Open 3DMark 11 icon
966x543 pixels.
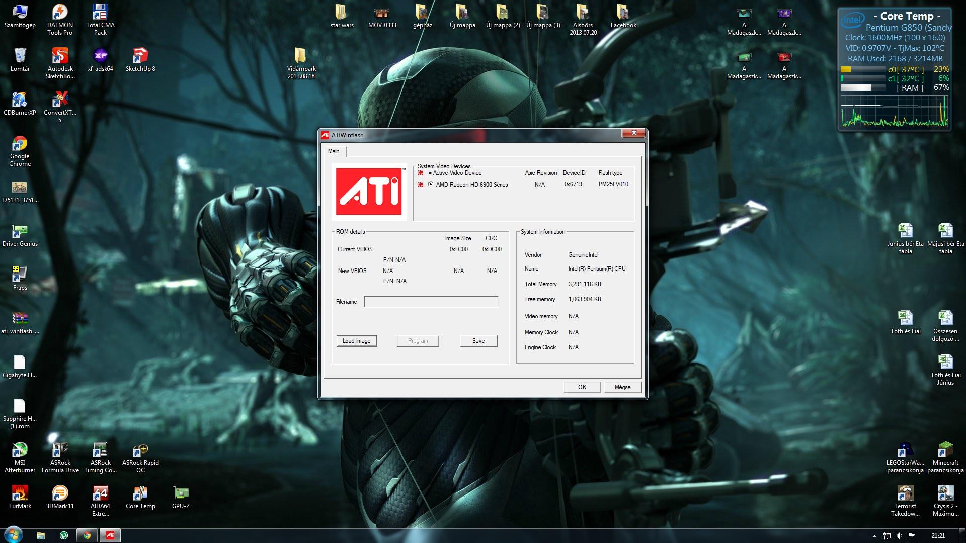click(x=60, y=497)
